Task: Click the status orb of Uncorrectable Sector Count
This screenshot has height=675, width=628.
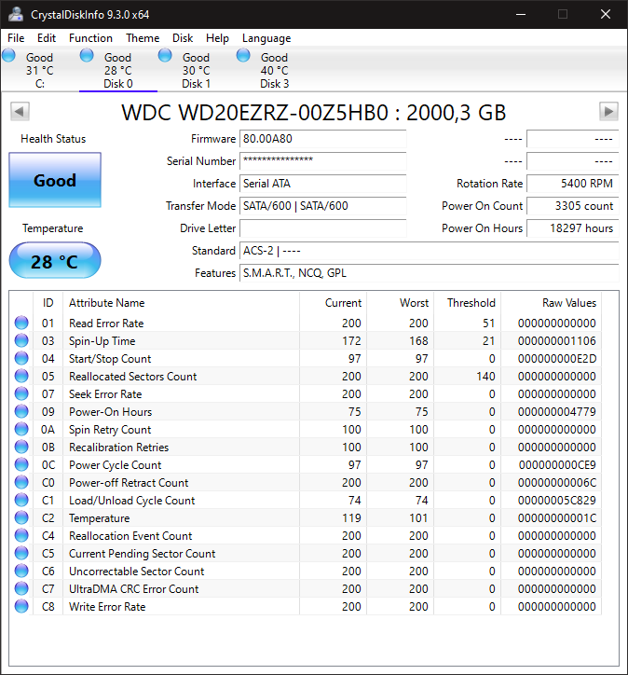Action: point(21,571)
